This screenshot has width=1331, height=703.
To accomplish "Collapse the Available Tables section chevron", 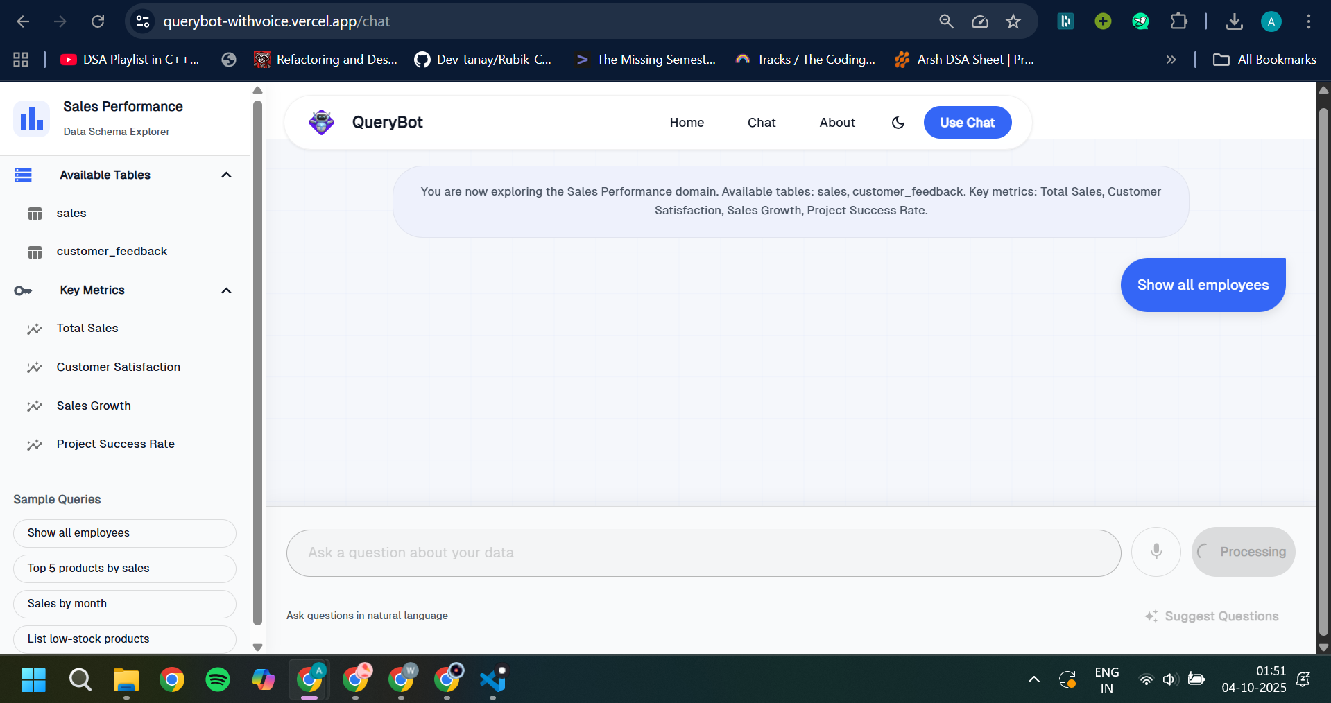I will coord(226,175).
